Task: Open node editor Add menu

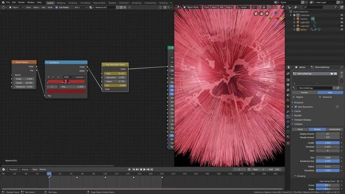Action: tap(43, 7)
